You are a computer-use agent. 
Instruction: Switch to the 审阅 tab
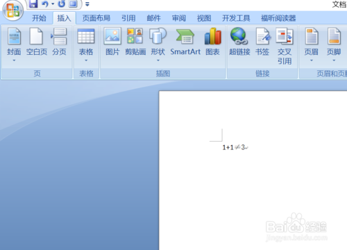(x=179, y=18)
